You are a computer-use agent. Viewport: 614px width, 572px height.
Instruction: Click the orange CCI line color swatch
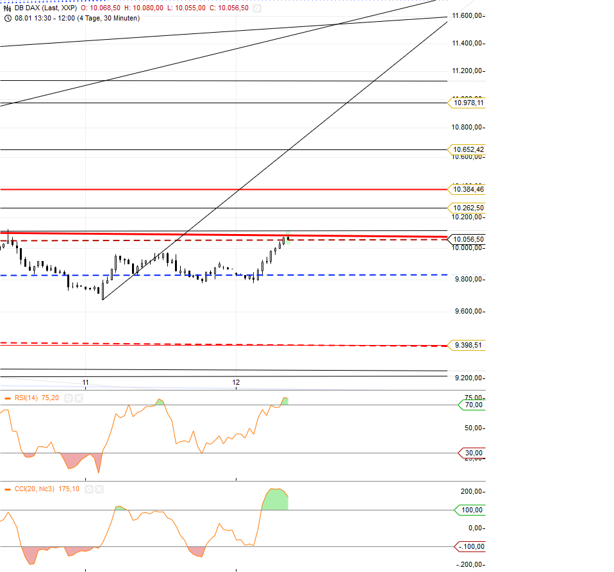[x=8, y=489]
